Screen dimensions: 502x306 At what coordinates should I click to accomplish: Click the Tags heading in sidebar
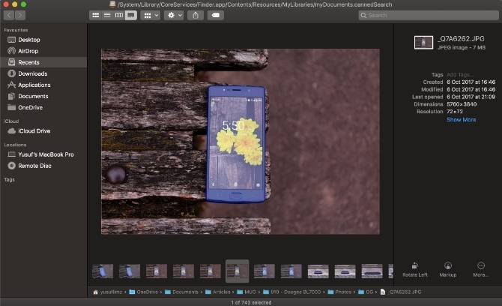(9, 179)
